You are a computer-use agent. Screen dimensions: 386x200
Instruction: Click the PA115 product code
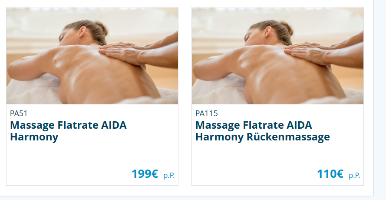(207, 113)
